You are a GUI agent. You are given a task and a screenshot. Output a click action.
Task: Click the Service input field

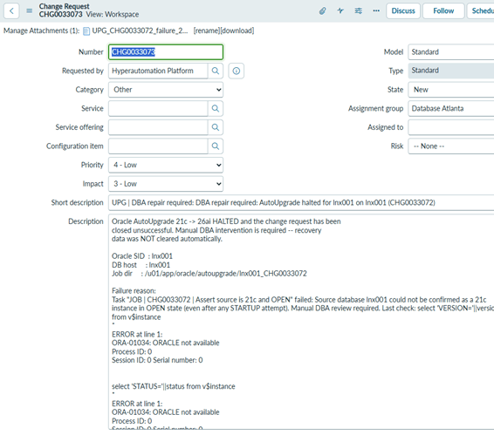click(158, 109)
